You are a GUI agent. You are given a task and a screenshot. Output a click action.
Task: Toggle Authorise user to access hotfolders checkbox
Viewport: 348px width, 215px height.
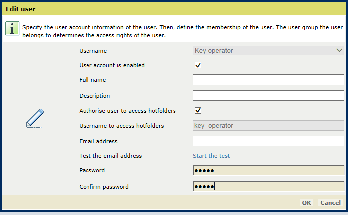(x=198, y=110)
